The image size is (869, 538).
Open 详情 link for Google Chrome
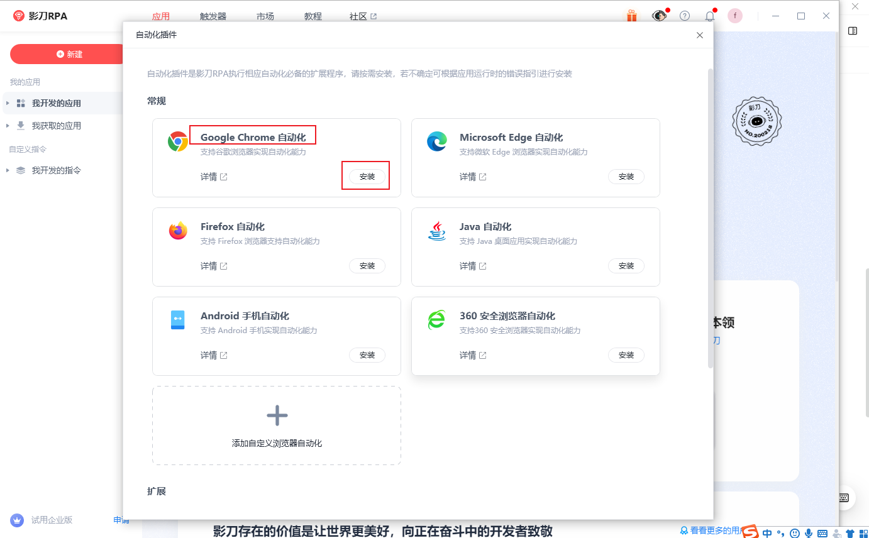coord(214,177)
